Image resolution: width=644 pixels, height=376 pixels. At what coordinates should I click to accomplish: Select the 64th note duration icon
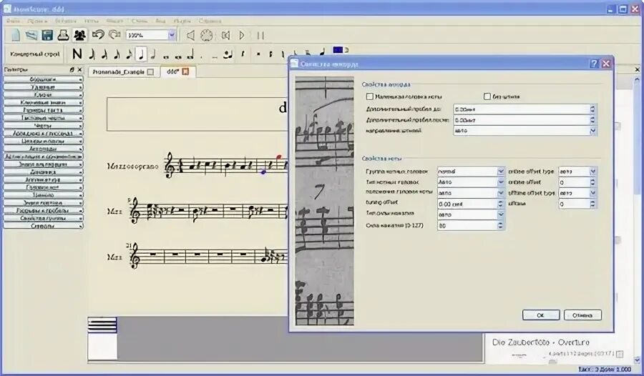[92, 54]
